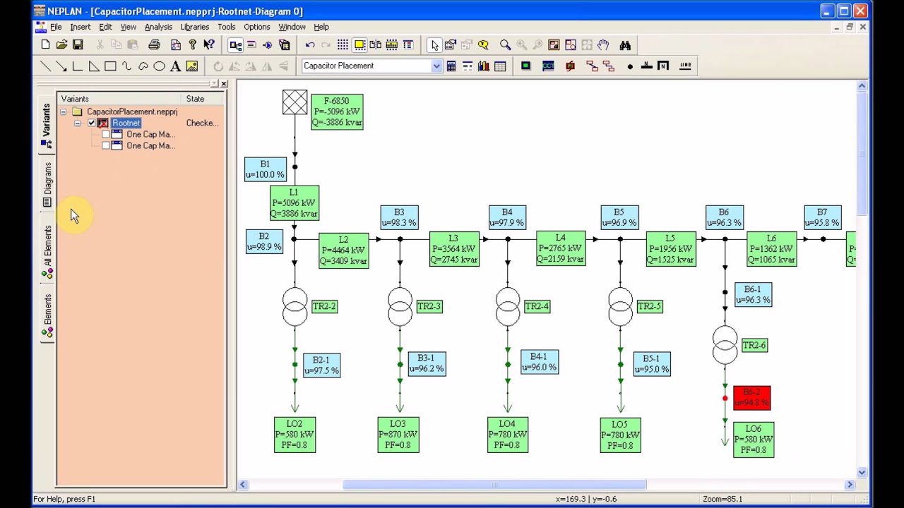Open the Tools menu
This screenshot has height=508, width=904.
pos(226,27)
